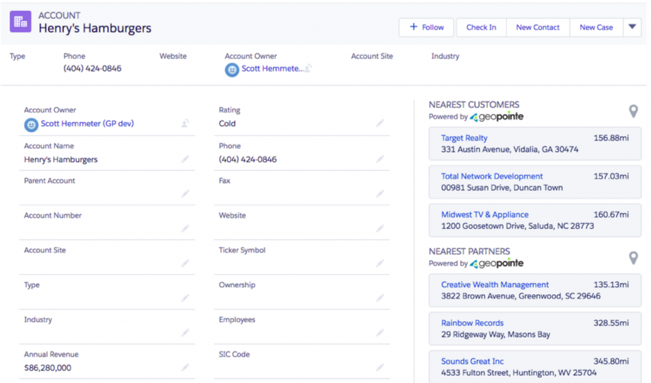Expand the more actions dropdown arrow
Screen dimensions: 651x383
click(x=632, y=28)
